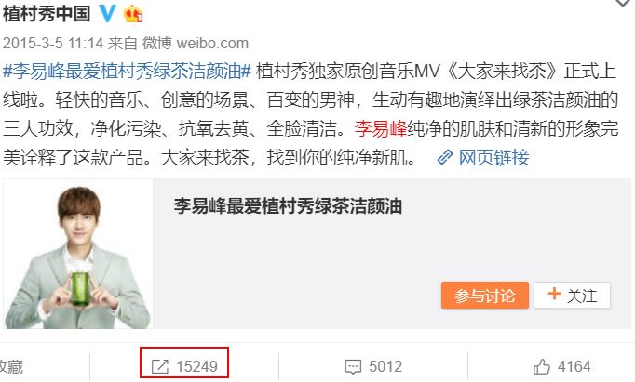The width and height of the screenshot is (635, 382).
Task: Open the 李易峰 green tea oil thumbnail
Action: pyautogui.click(x=78, y=255)
